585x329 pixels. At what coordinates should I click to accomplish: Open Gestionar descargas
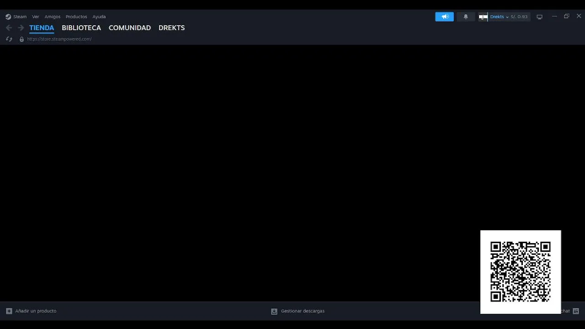coord(303,311)
